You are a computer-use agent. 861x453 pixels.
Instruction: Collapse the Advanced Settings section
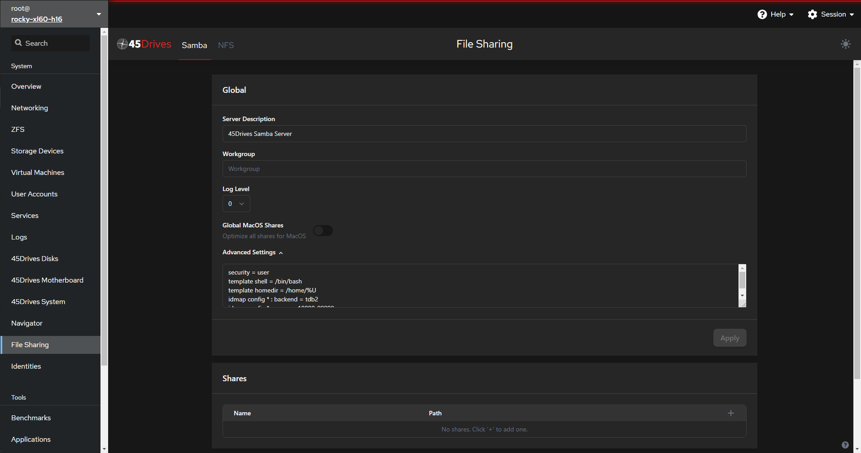(x=253, y=253)
